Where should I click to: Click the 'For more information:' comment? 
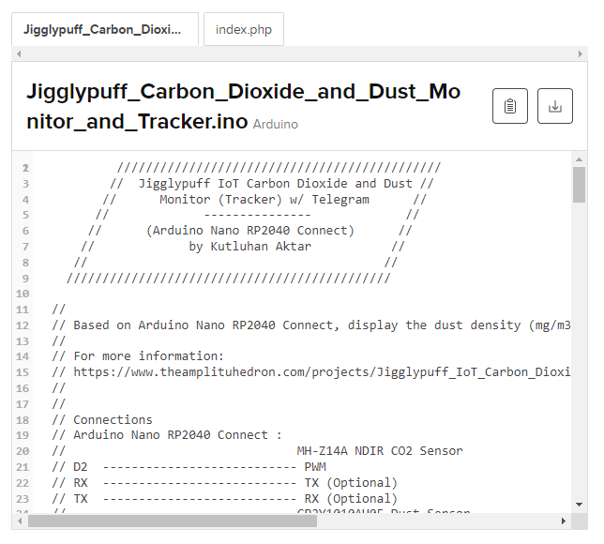pos(148,355)
